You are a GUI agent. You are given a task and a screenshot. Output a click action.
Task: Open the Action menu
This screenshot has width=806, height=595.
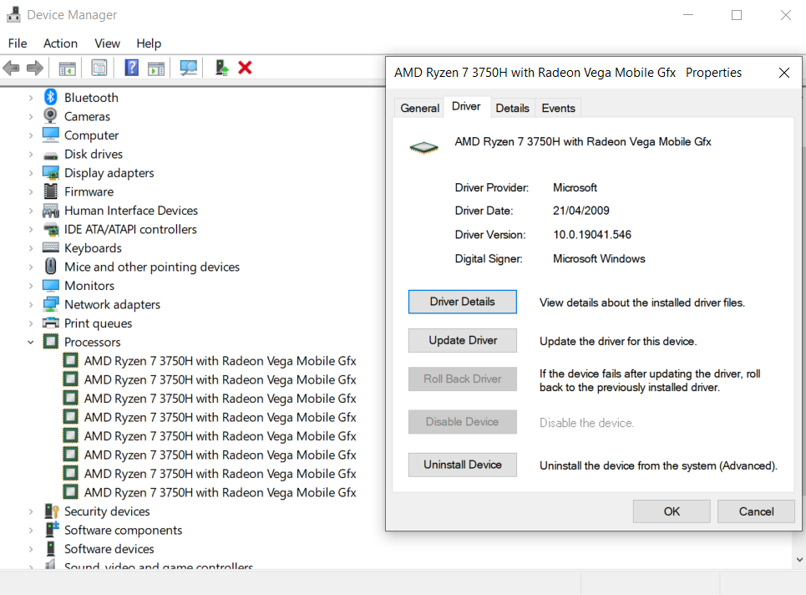(60, 43)
